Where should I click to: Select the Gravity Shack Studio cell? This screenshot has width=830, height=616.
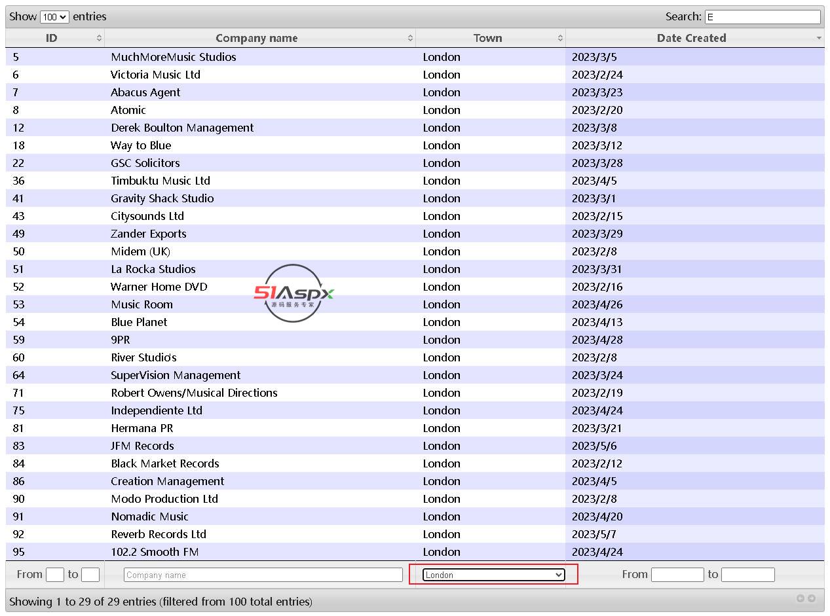pyautogui.click(x=162, y=198)
